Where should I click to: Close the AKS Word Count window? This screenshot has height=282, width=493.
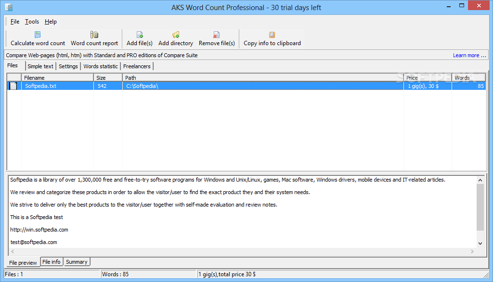pyautogui.click(x=479, y=5)
